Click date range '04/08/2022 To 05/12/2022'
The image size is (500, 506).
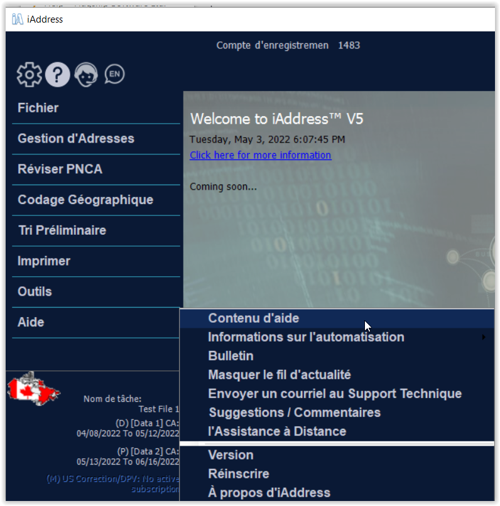[x=128, y=434]
